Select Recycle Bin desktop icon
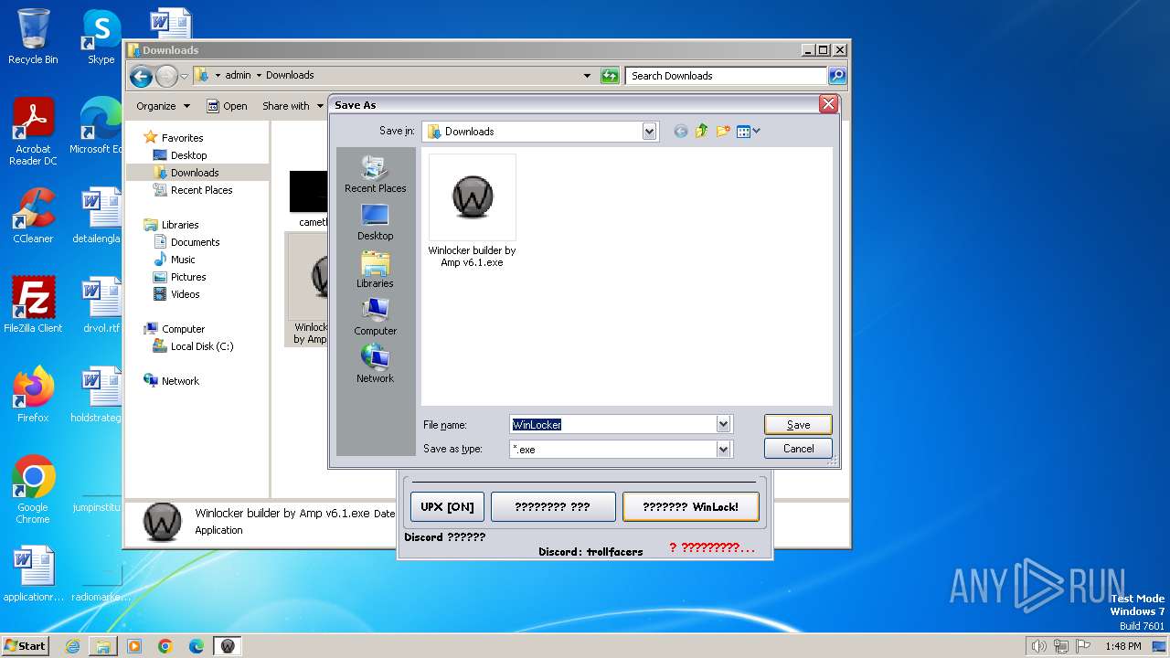The width and height of the screenshot is (1170, 658). click(33, 37)
